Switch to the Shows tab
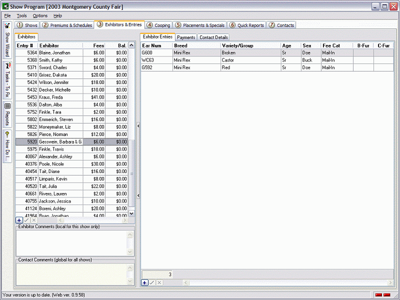 click(x=27, y=25)
